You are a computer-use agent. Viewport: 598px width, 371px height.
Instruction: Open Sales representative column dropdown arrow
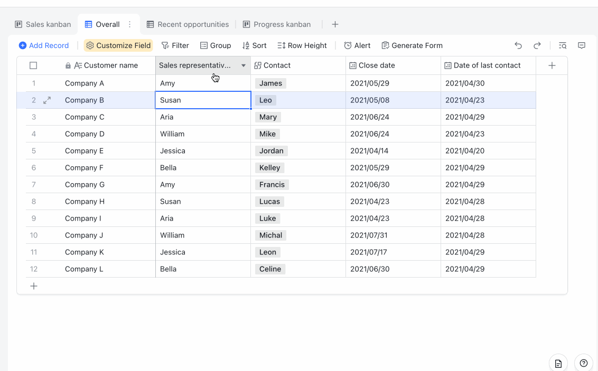pos(244,65)
